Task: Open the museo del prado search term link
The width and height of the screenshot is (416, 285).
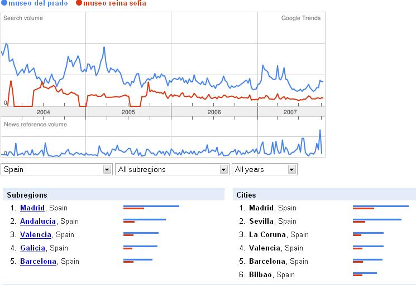Action: (38, 3)
